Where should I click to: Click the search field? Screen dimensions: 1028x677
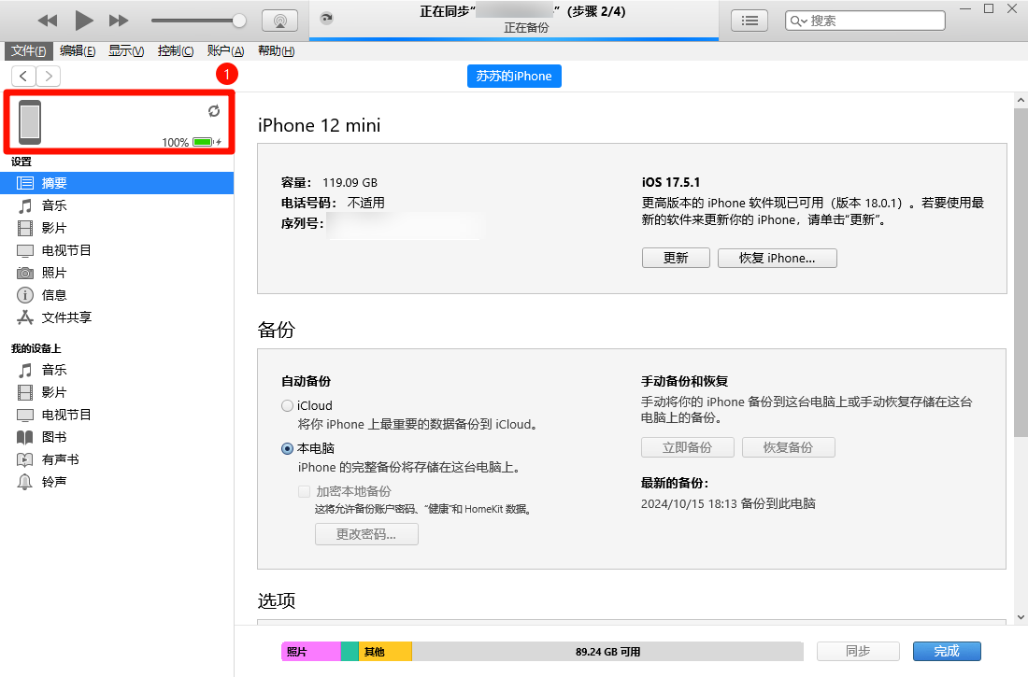864,21
